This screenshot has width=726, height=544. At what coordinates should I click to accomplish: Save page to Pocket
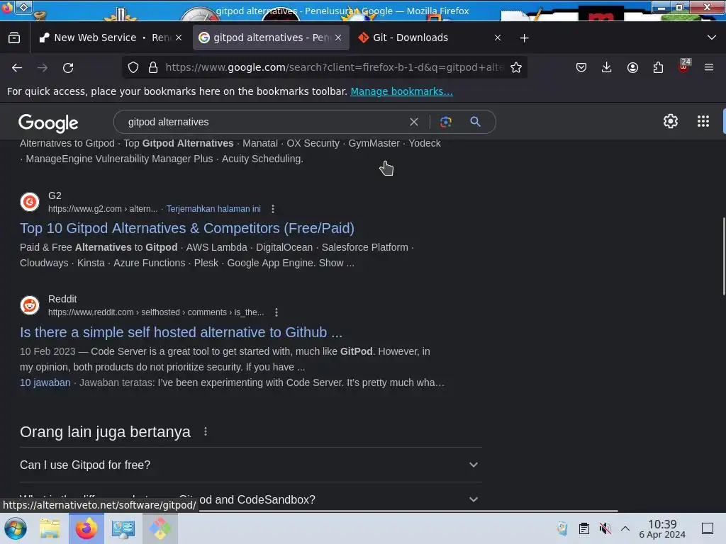[x=581, y=67]
